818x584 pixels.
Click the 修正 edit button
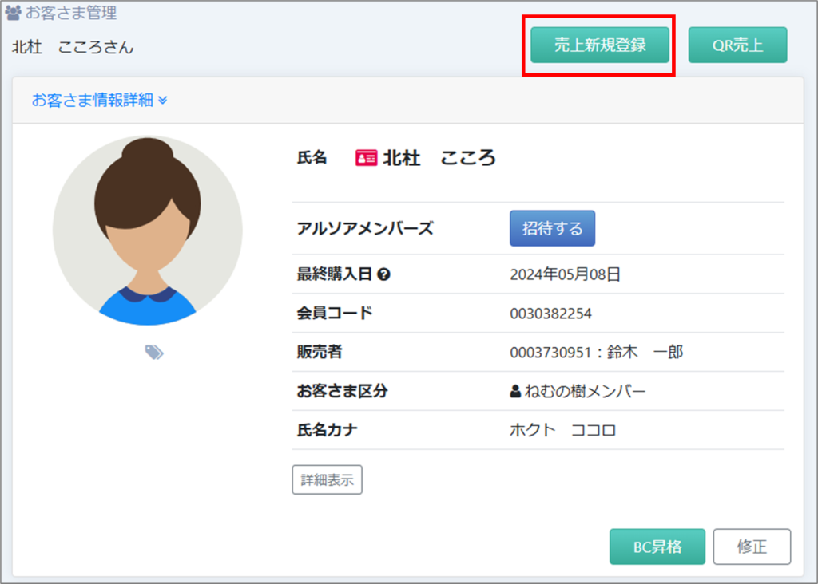click(751, 547)
